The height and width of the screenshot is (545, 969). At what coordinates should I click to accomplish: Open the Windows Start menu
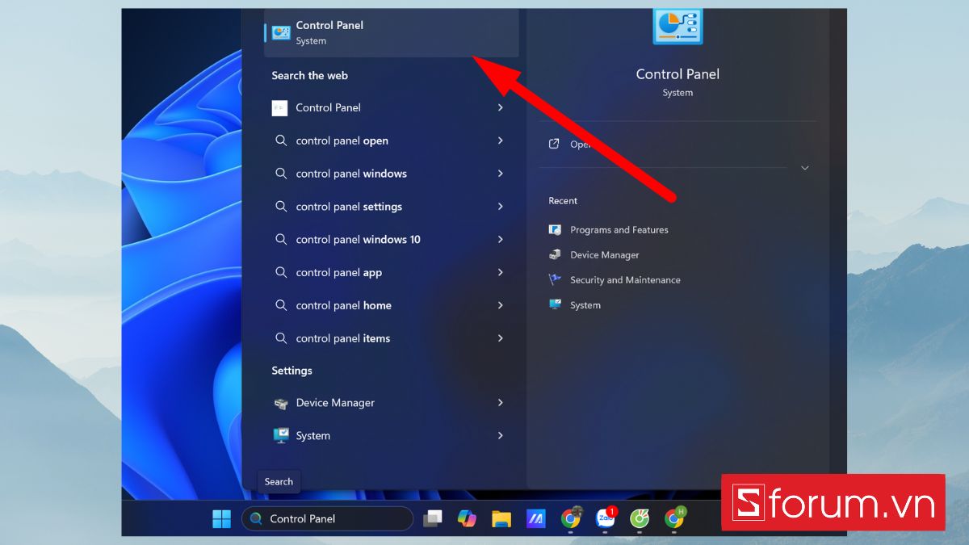point(221,519)
